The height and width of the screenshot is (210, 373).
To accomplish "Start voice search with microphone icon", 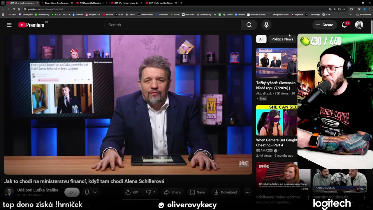I will point(266,25).
